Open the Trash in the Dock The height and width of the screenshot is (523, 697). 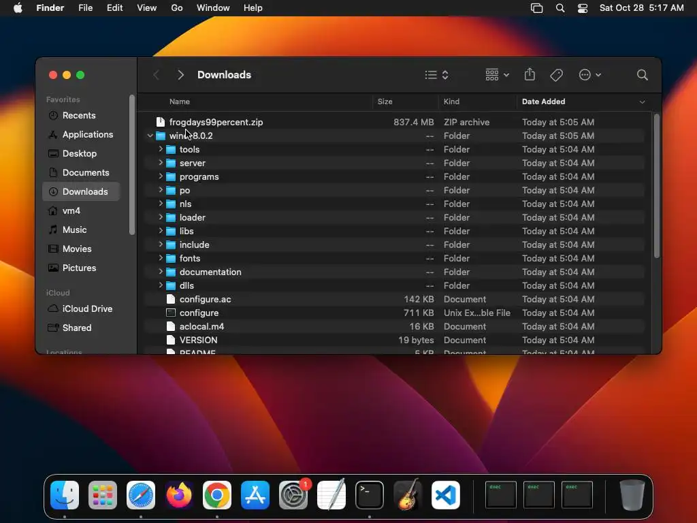pyautogui.click(x=632, y=494)
